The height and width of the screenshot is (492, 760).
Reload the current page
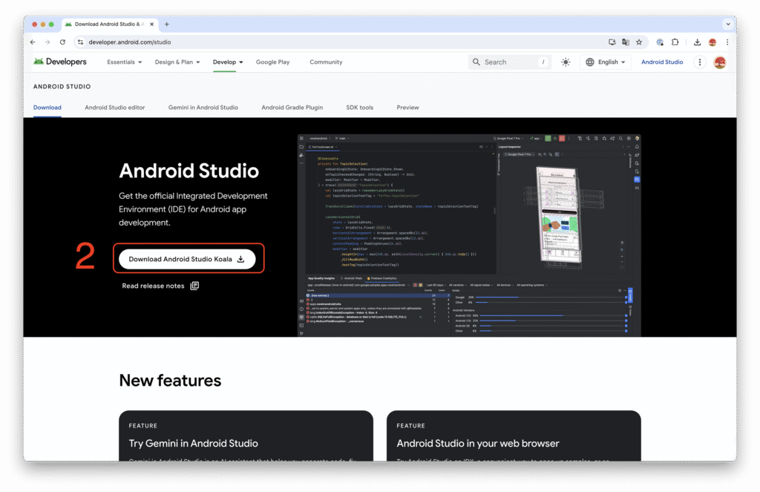[62, 42]
